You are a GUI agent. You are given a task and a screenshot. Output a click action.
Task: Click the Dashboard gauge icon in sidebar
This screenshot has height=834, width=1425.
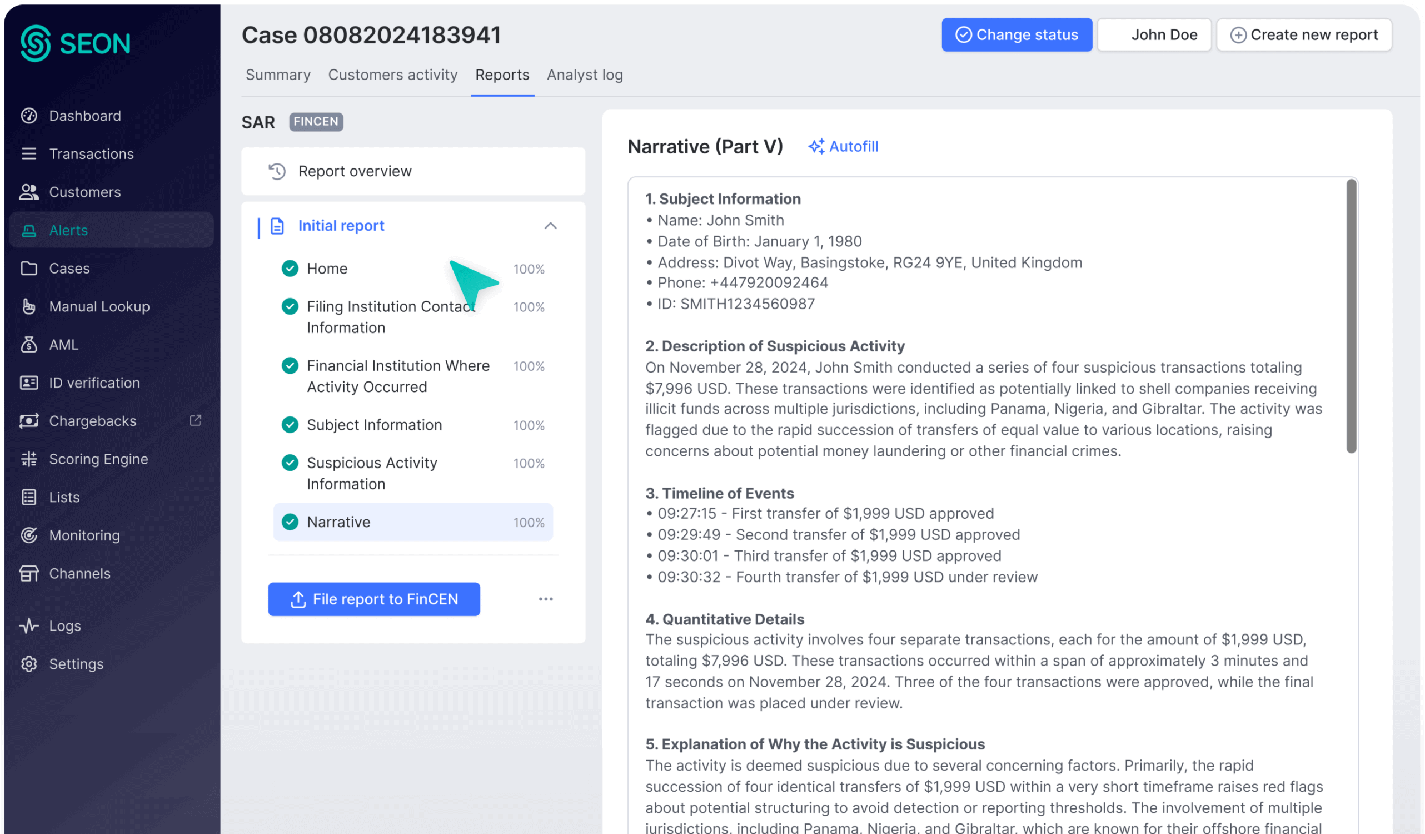tap(29, 116)
